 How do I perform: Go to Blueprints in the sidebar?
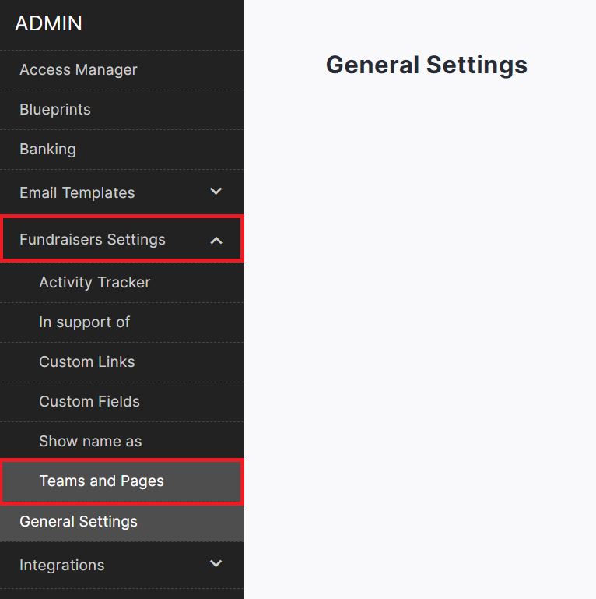click(55, 110)
